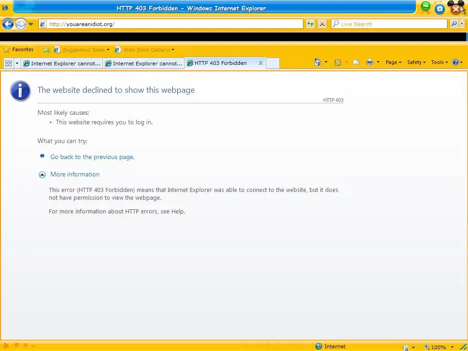
Task: Click the Add to Favorites Bar star icon
Action: click(46, 50)
